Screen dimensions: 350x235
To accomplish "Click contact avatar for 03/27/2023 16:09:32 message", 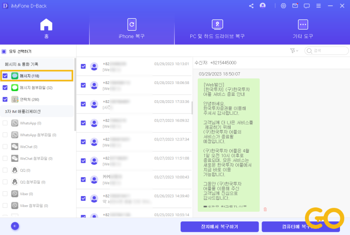I will tap(94, 123).
